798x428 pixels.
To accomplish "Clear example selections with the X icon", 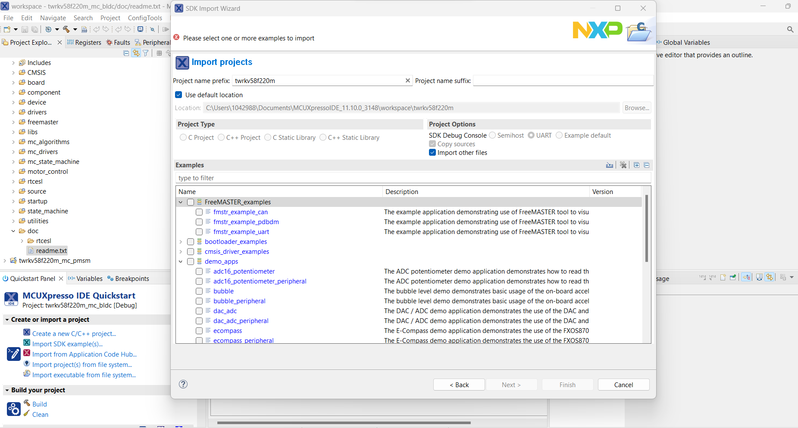I will coord(623,165).
